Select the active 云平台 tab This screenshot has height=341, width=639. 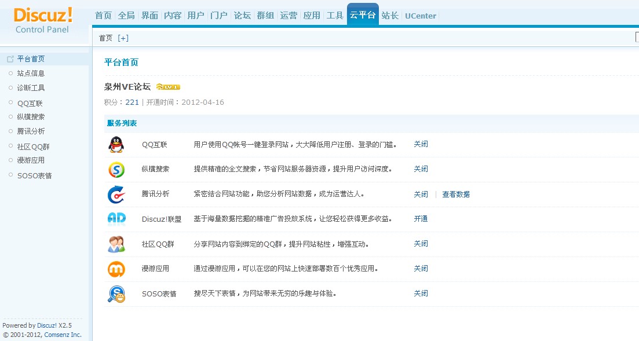[363, 14]
